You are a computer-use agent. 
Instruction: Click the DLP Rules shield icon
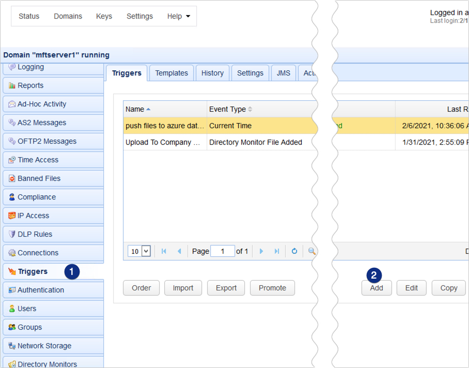pos(12,234)
